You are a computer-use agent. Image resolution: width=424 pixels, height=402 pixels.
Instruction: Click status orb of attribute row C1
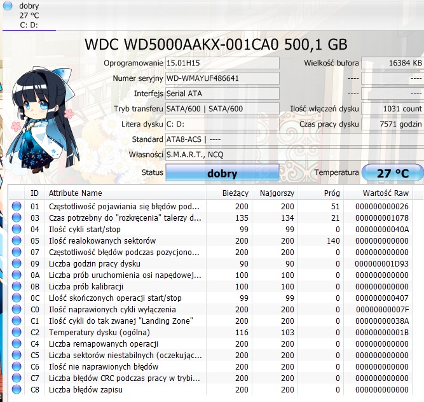pyautogui.click(x=17, y=321)
